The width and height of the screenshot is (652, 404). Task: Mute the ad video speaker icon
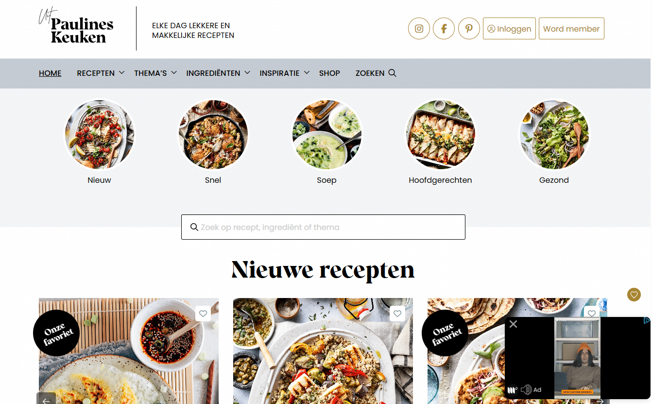(526, 389)
